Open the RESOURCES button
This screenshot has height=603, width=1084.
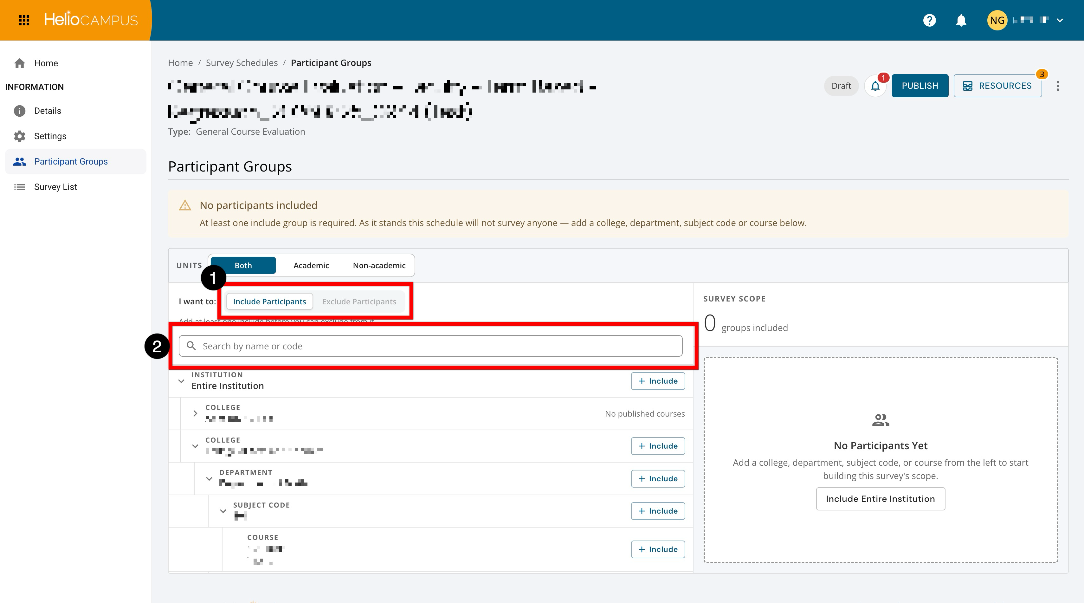997,86
